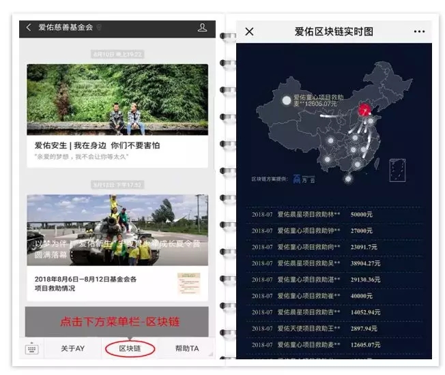Select row 爱佑晨星项目救助林** 50000元
Viewport: 445px width, 375px height.
click(x=334, y=215)
